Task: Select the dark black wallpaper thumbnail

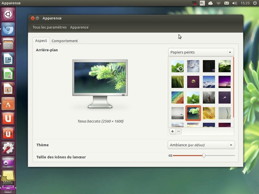Action: [209, 66]
